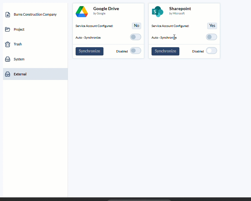Viewport: 251px width, 201px height.
Task: Go to Trash in sidebar
Action: click(36, 44)
